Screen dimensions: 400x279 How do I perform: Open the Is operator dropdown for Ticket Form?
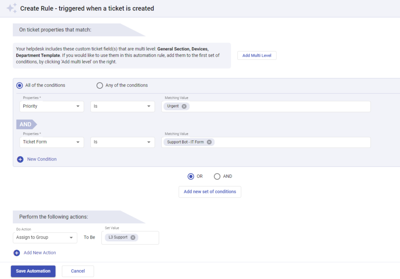pos(122,142)
